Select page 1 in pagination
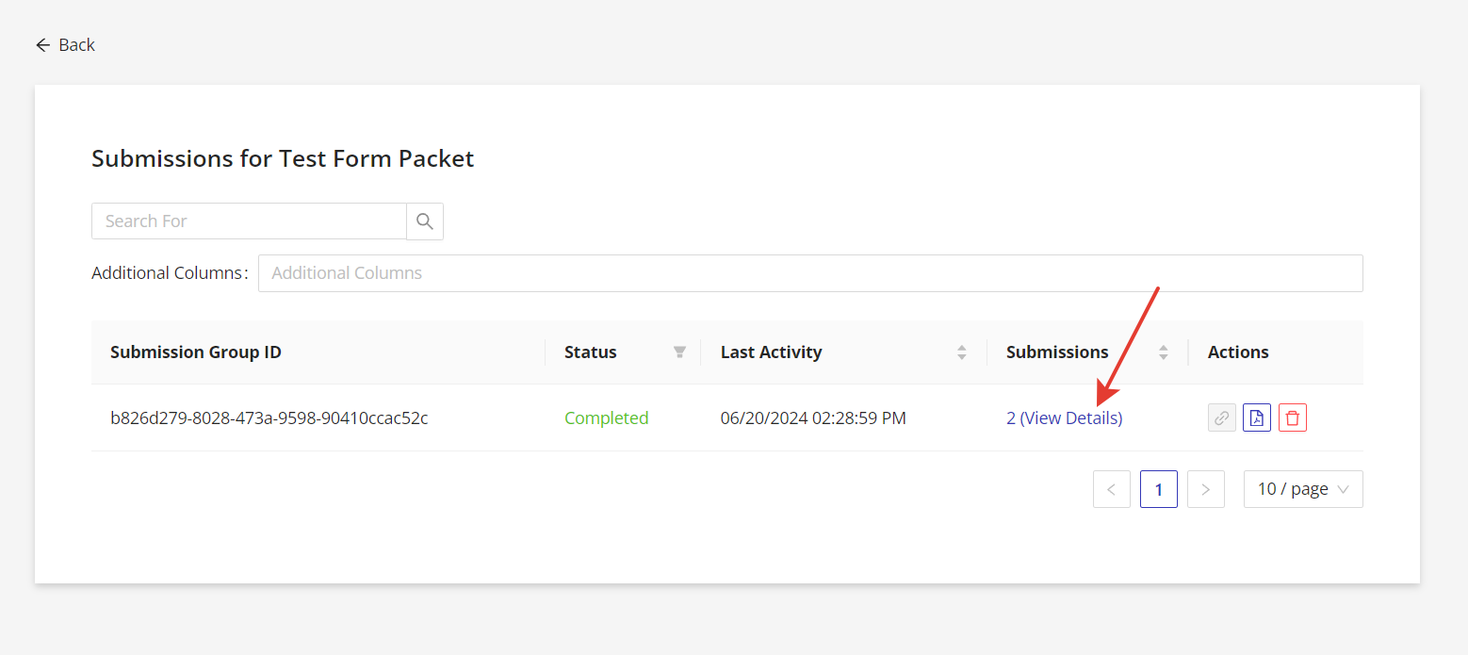Screen dimensions: 1468x655 [x=1159, y=489]
